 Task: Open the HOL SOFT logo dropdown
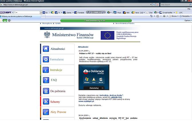[13, 13]
